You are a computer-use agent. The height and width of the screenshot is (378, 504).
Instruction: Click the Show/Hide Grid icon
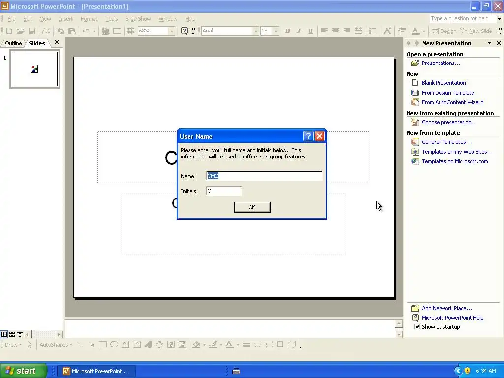click(x=130, y=31)
